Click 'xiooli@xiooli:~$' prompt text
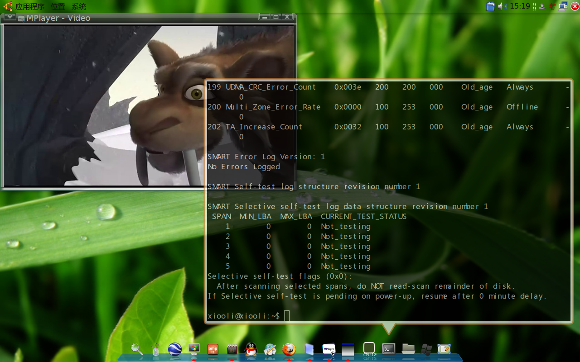The image size is (580, 362). point(244,316)
